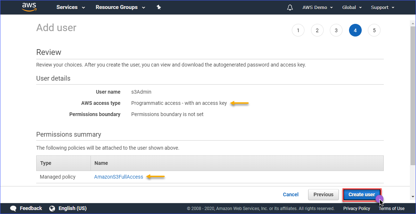Click the globe icon beside English (US)
This screenshot has width=416, height=214.
[52, 208]
